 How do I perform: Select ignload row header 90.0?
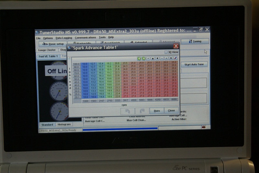76,67
